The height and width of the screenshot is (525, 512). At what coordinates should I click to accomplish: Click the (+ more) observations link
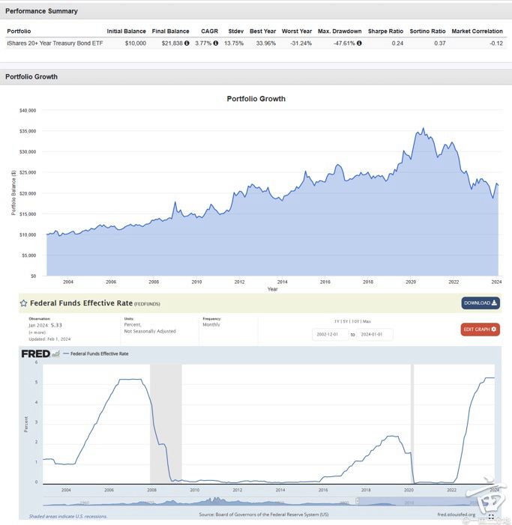click(37, 333)
